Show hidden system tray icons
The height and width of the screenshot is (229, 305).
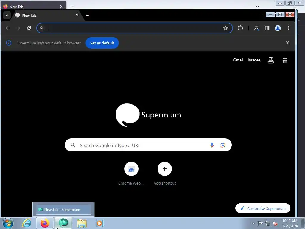click(x=253, y=224)
